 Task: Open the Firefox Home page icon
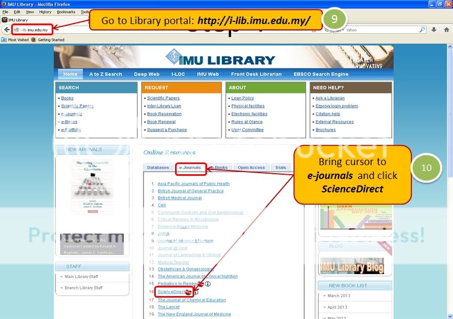point(447,30)
